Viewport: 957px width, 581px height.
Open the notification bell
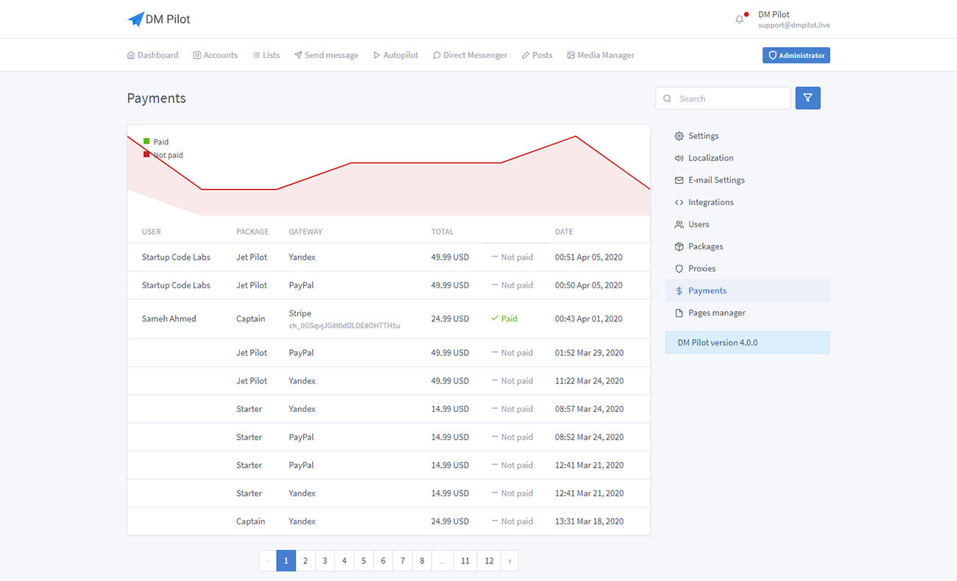739,20
